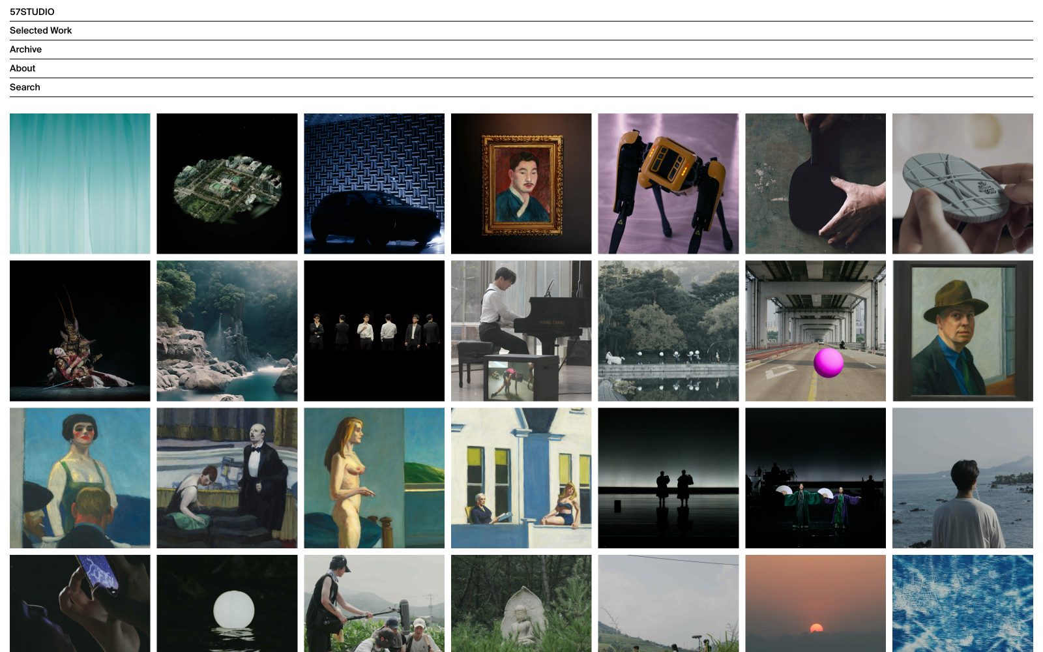The image size is (1043, 652).
Task: Open the man in brown hat portrait
Action: [962, 331]
